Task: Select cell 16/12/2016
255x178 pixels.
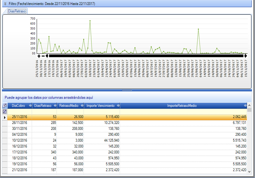Action: (x=20, y=146)
